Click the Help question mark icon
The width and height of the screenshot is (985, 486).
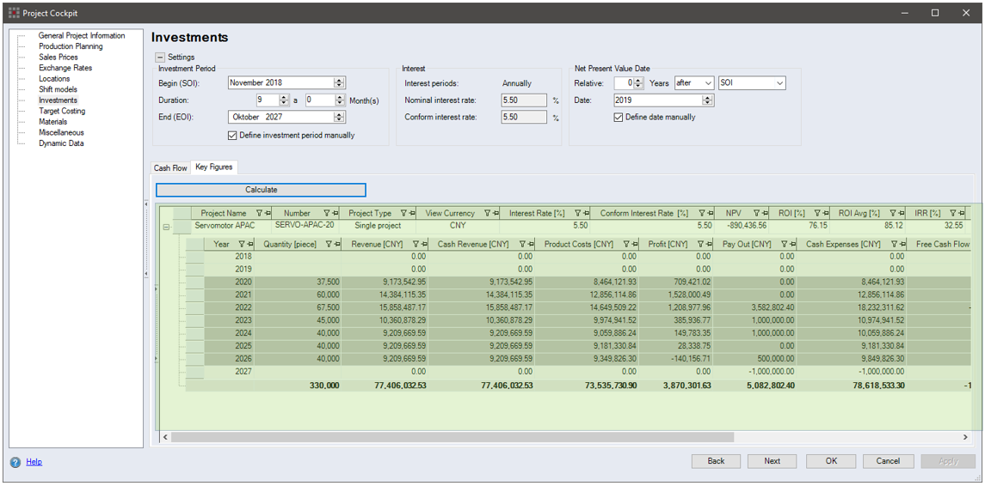tap(15, 462)
